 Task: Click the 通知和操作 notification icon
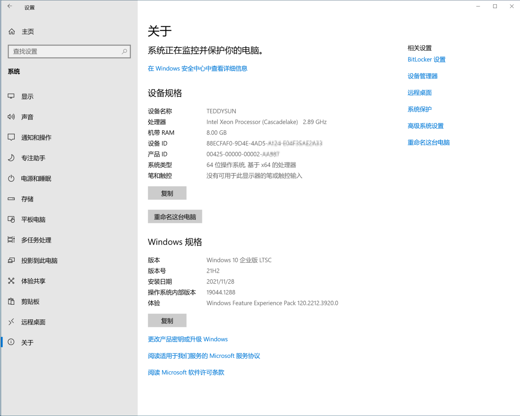(11, 137)
